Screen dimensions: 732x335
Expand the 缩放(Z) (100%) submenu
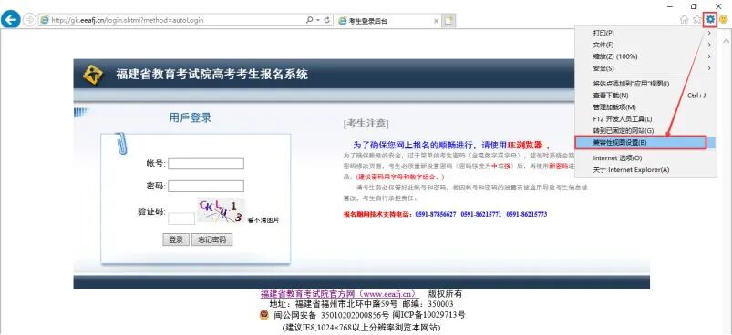coord(644,56)
